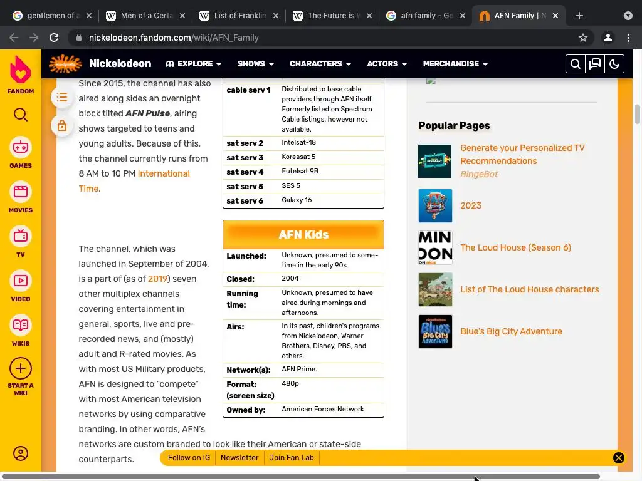The height and width of the screenshot is (481, 642).
Task: Click the Blue's Big City Adventure thumbnail
Action: (x=435, y=332)
